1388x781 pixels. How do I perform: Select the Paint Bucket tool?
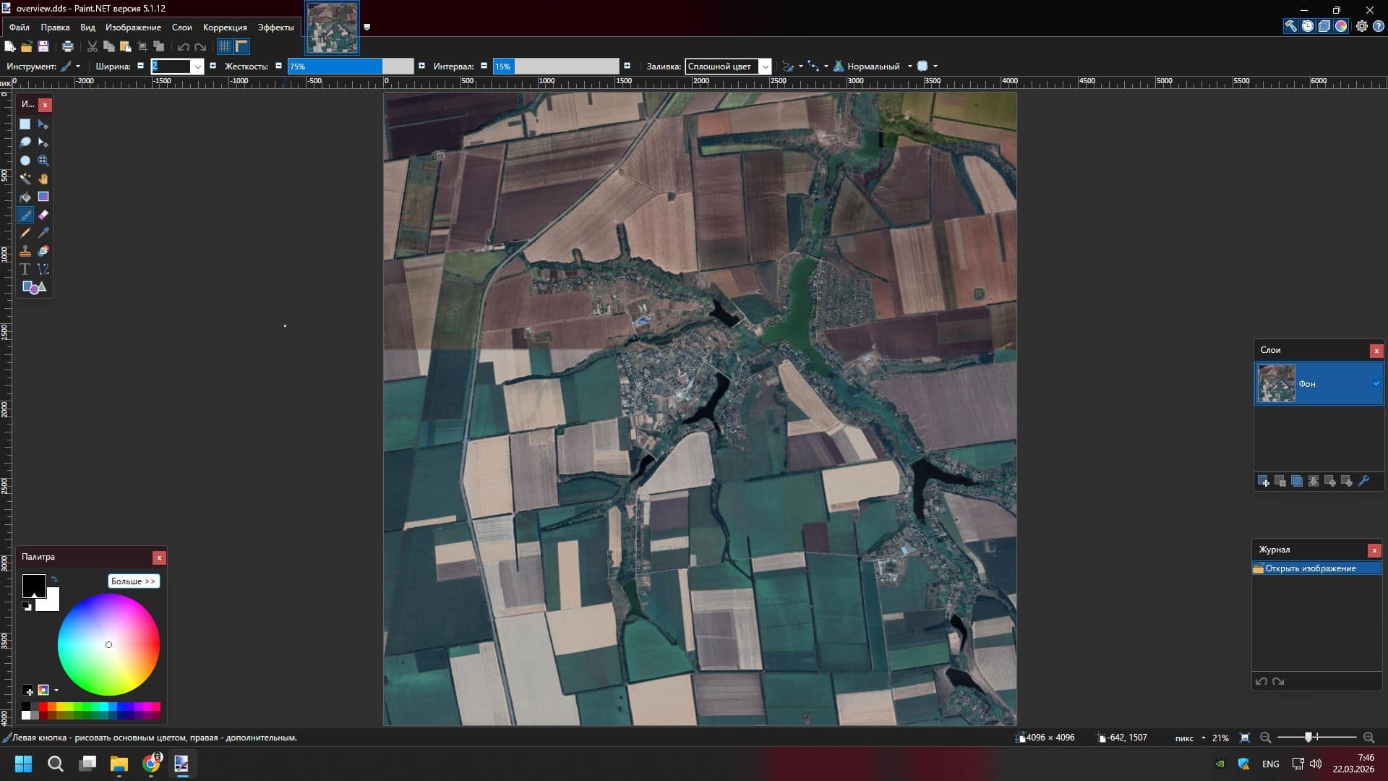pyautogui.click(x=25, y=197)
